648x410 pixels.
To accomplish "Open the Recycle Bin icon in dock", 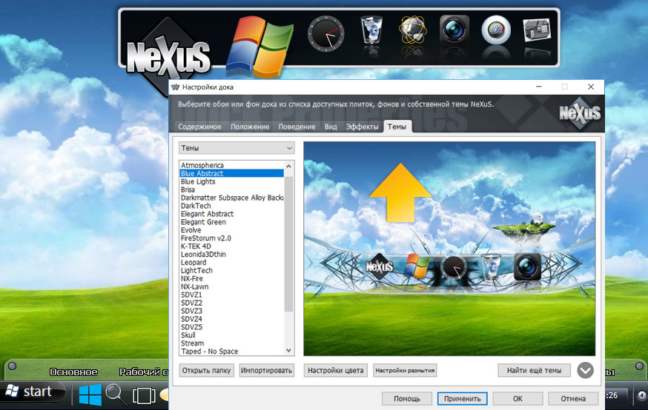I will pos(371,30).
